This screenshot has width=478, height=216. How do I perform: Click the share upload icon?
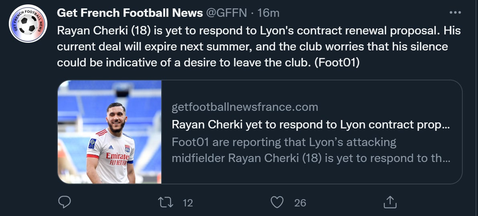(390, 202)
